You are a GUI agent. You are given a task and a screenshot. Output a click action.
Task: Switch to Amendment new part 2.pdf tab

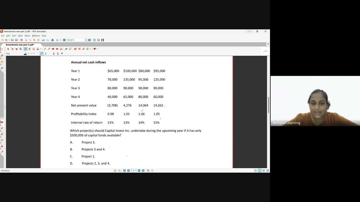(20, 45)
